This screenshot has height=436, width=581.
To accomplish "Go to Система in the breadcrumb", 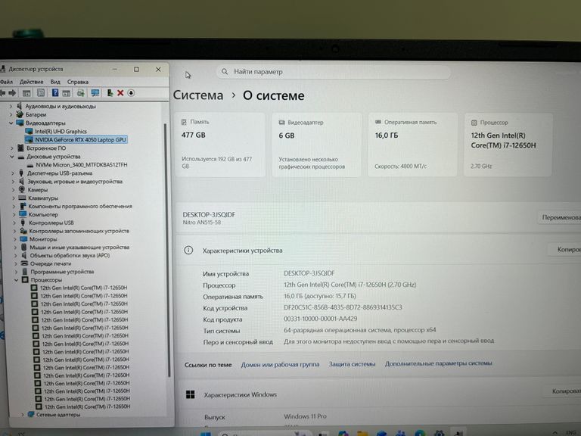I will pyautogui.click(x=198, y=95).
